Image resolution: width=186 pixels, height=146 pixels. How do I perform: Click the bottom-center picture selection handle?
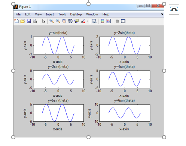point(88,137)
